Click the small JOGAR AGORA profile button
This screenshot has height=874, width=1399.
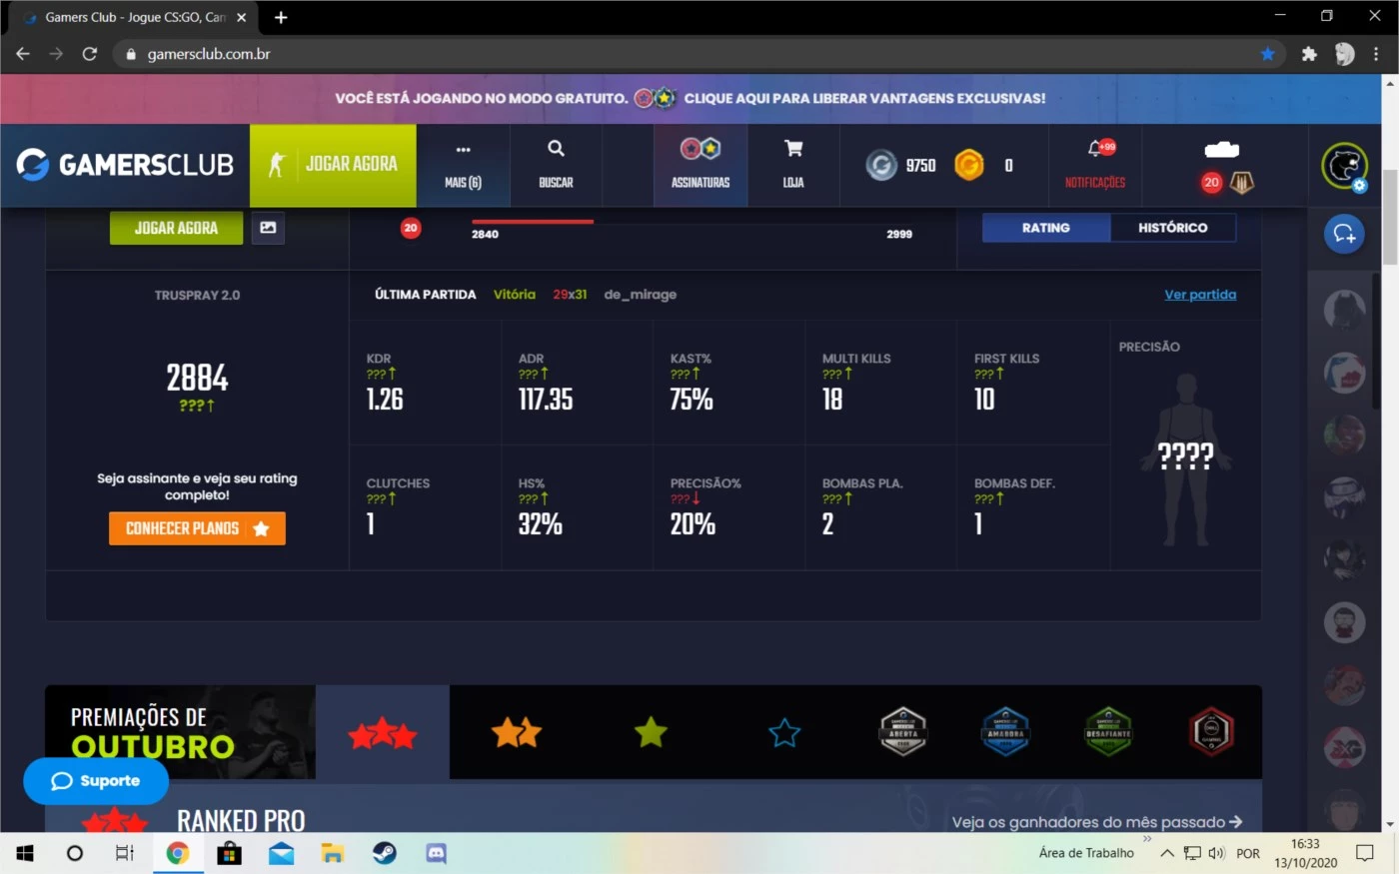[x=176, y=228]
